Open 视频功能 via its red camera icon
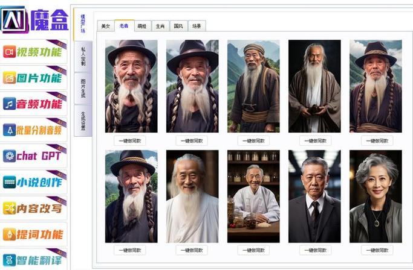The height and width of the screenshot is (270, 413). 10,51
